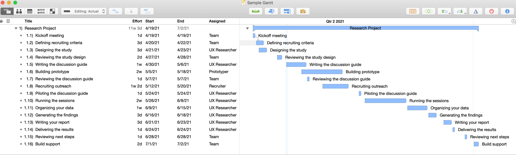Select the Building prototype task row
The height and width of the screenshot is (155, 516).
(120, 72)
